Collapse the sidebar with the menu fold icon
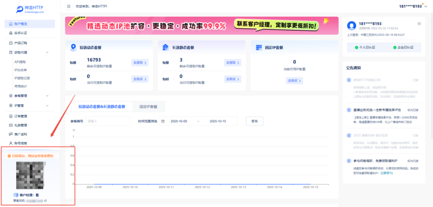Viewport: 433px width, 207px height. point(69,7)
